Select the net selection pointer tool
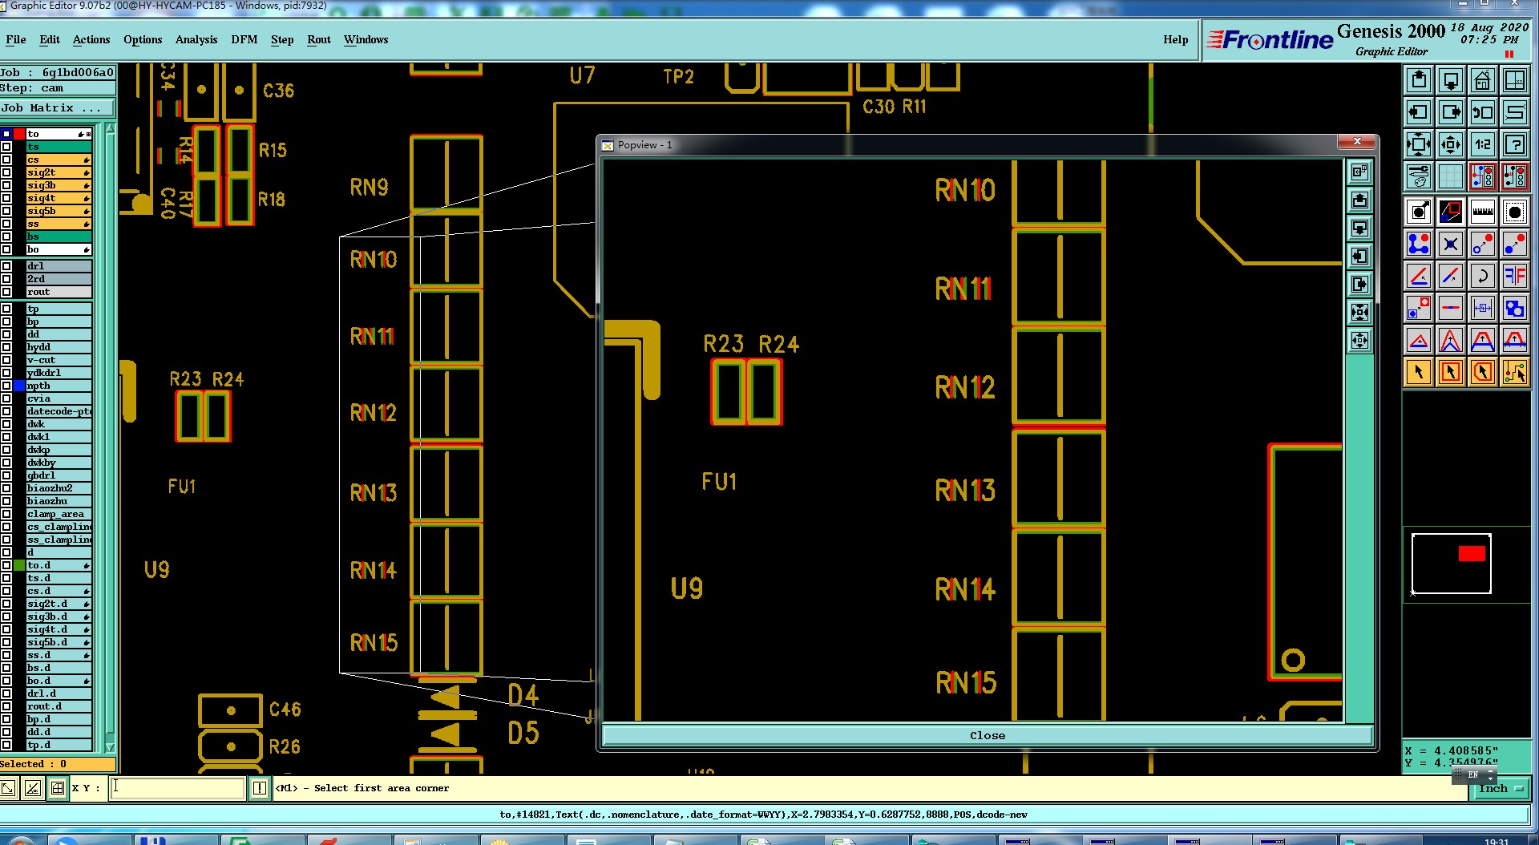Viewport: 1539px width, 845px height. coord(1515,372)
